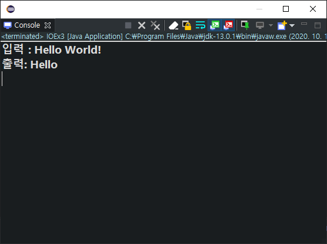Click Open Console icon
Image resolution: width=327 pixels, height=244 pixels.
click(x=282, y=25)
